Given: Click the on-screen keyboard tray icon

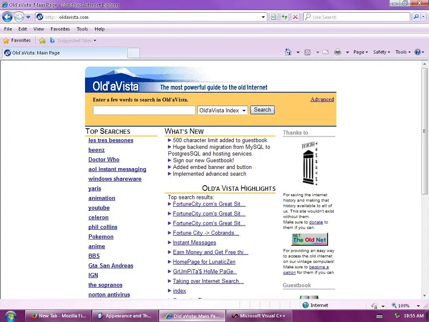Looking at the screenshot, I should [380, 316].
